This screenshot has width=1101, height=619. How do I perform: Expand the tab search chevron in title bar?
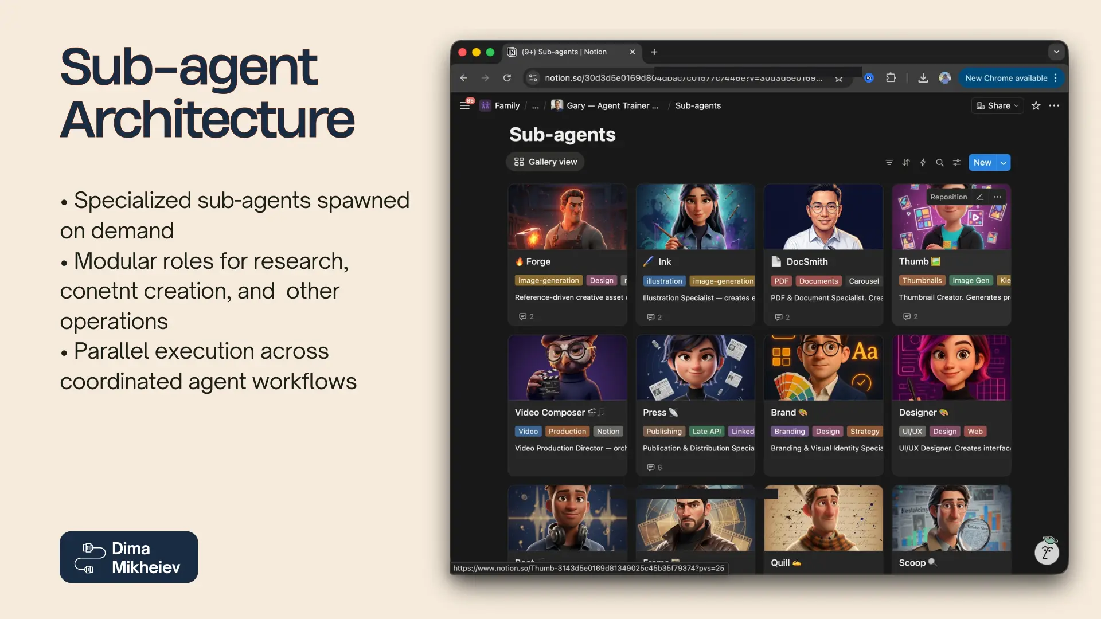(1056, 52)
